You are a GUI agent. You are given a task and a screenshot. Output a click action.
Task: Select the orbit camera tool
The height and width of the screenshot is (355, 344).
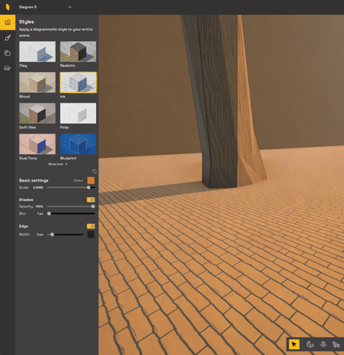point(310,345)
